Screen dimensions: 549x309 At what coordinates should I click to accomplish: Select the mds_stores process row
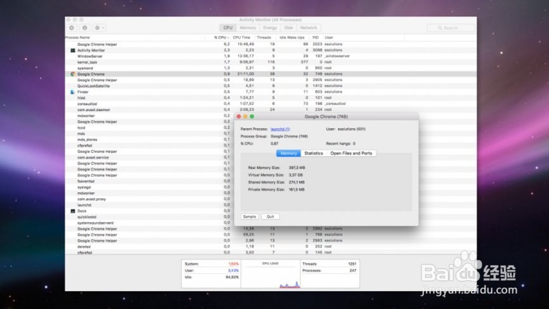click(x=150, y=140)
